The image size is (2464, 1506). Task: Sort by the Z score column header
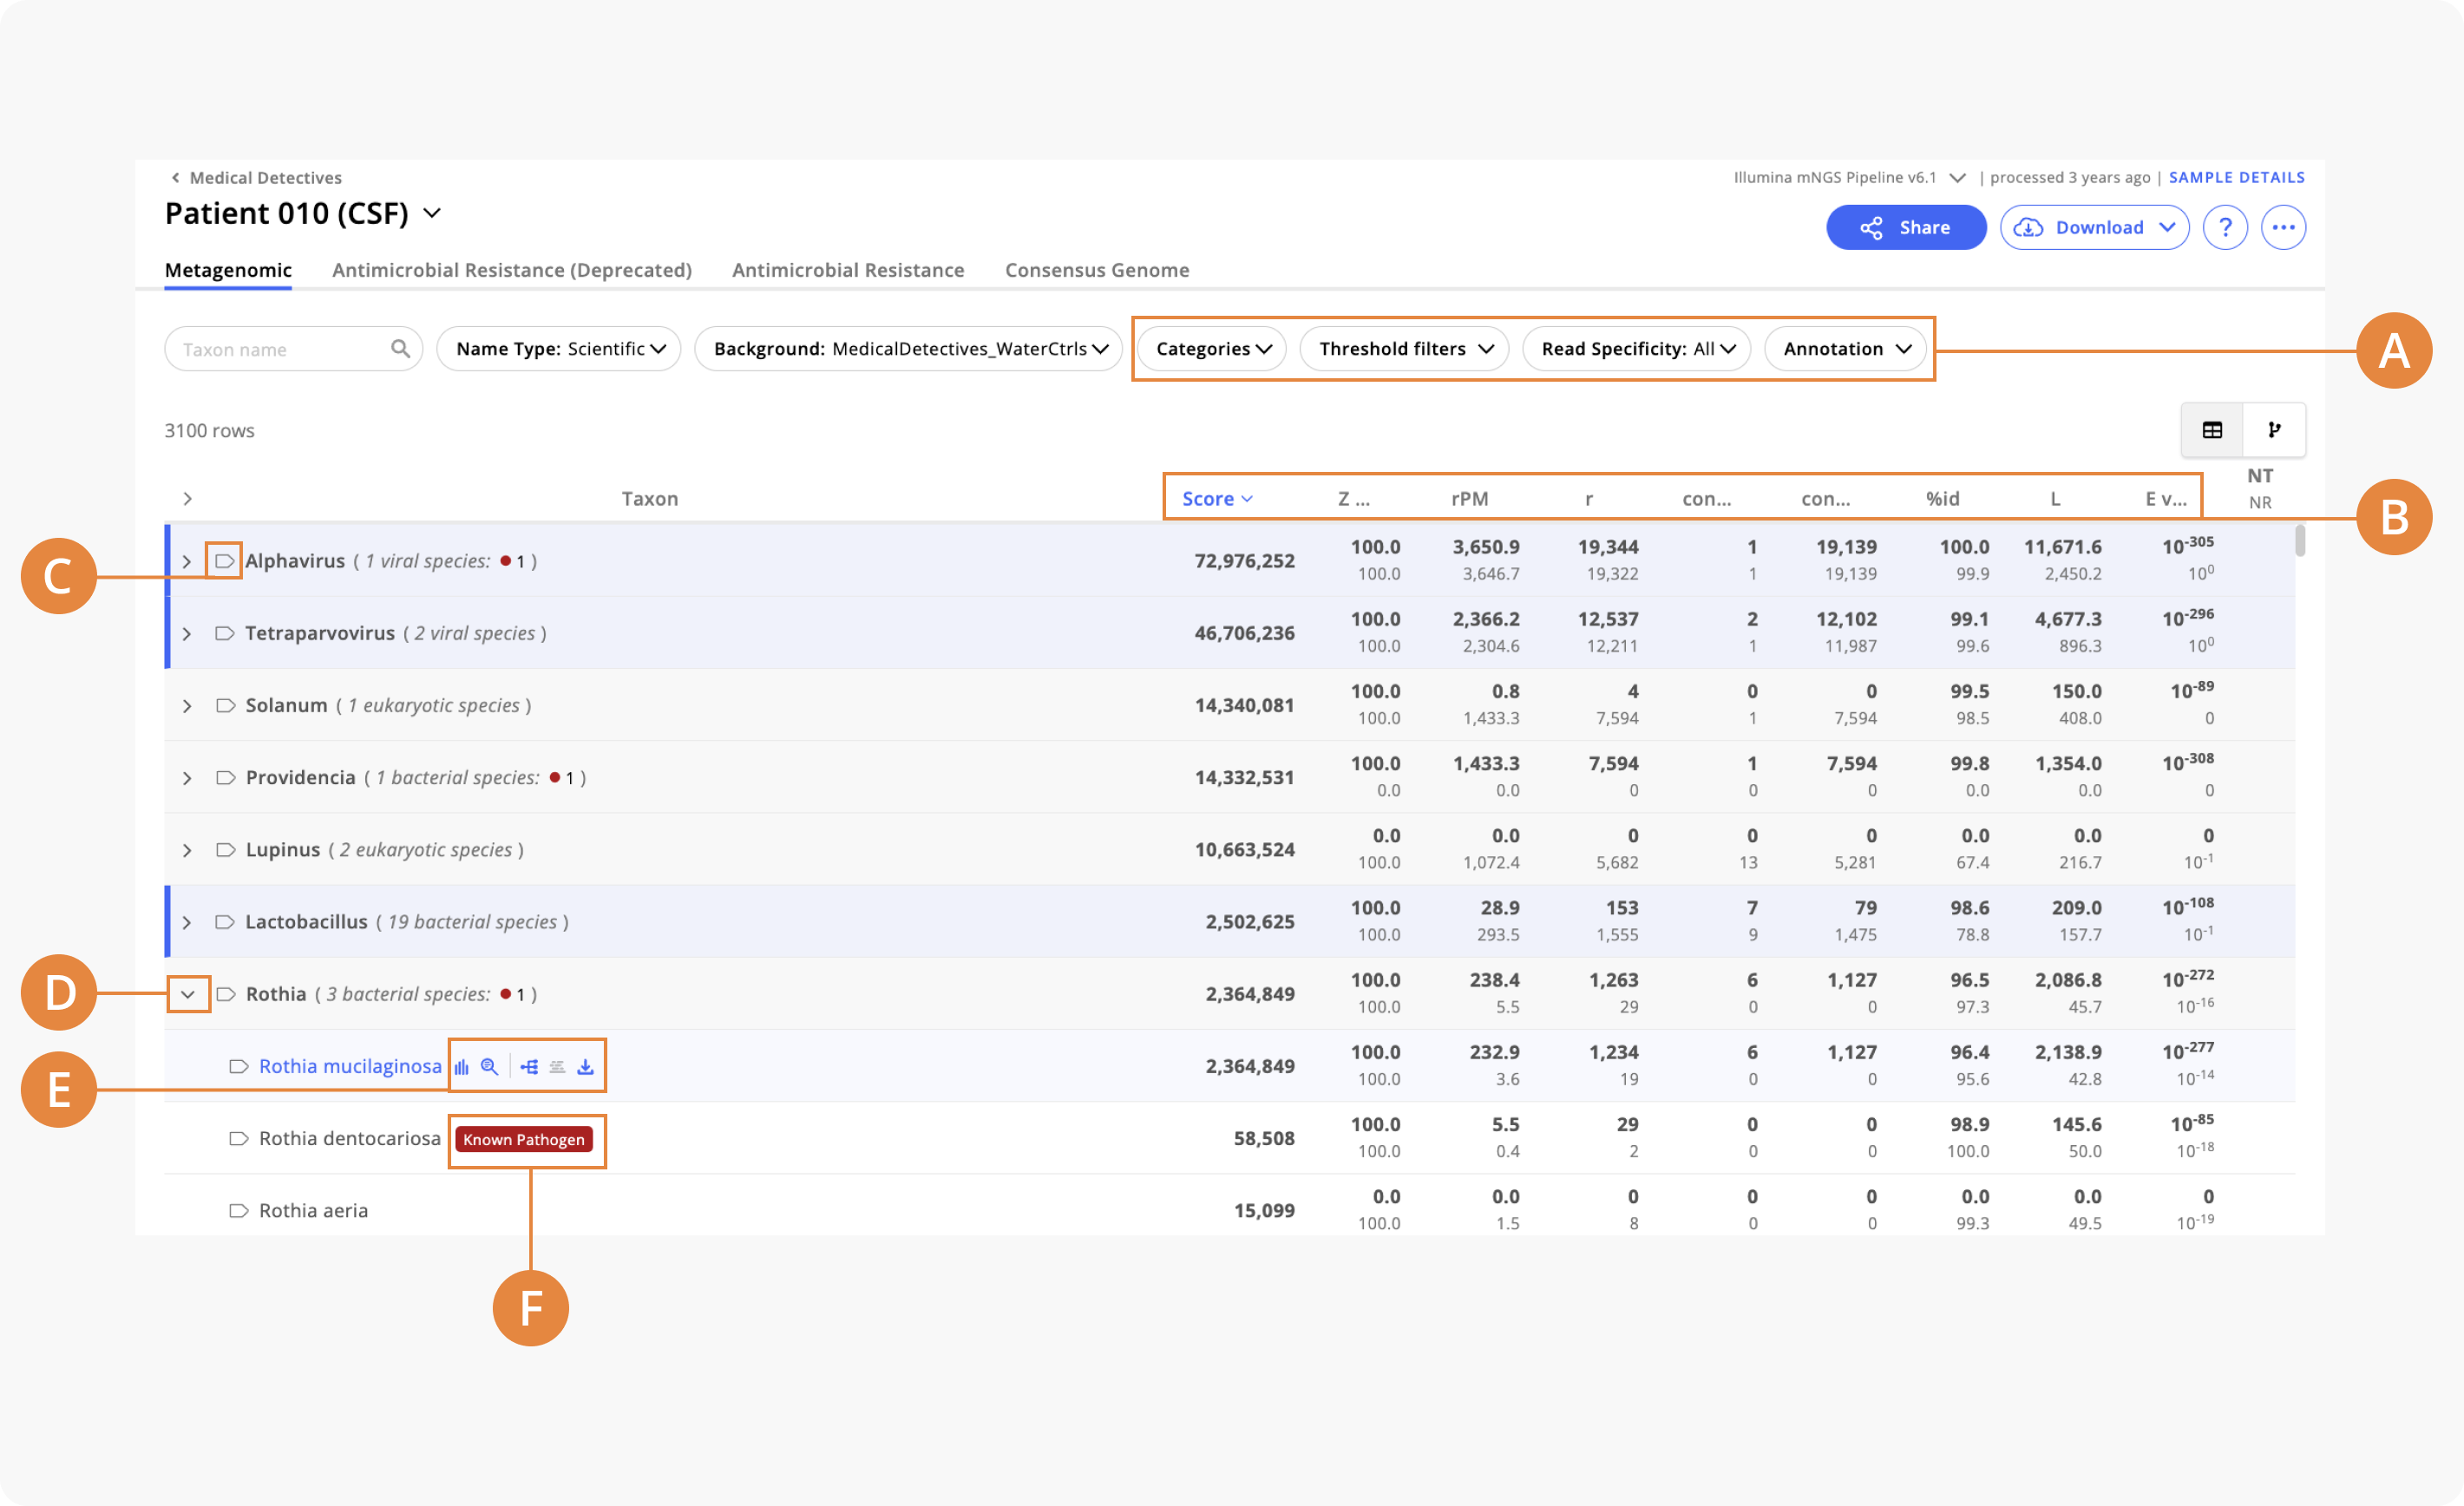(1354, 498)
